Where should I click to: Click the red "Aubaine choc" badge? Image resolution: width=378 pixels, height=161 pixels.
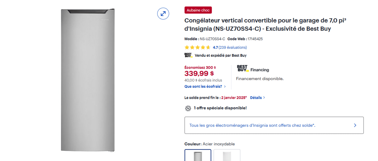pos(198,10)
